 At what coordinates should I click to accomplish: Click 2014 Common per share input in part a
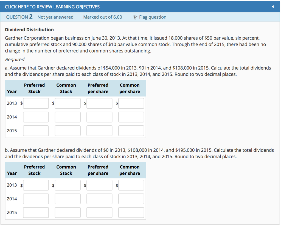pyautogui.click(x=131, y=117)
